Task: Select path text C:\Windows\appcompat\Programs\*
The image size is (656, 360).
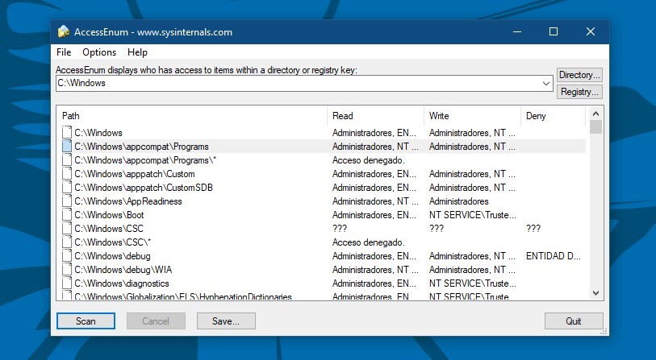Action: tap(145, 160)
